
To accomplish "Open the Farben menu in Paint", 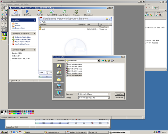I will click(x=26, y=4).
